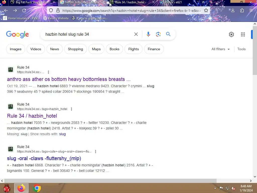Click the Firefox address bar URL

click(x=132, y=11)
